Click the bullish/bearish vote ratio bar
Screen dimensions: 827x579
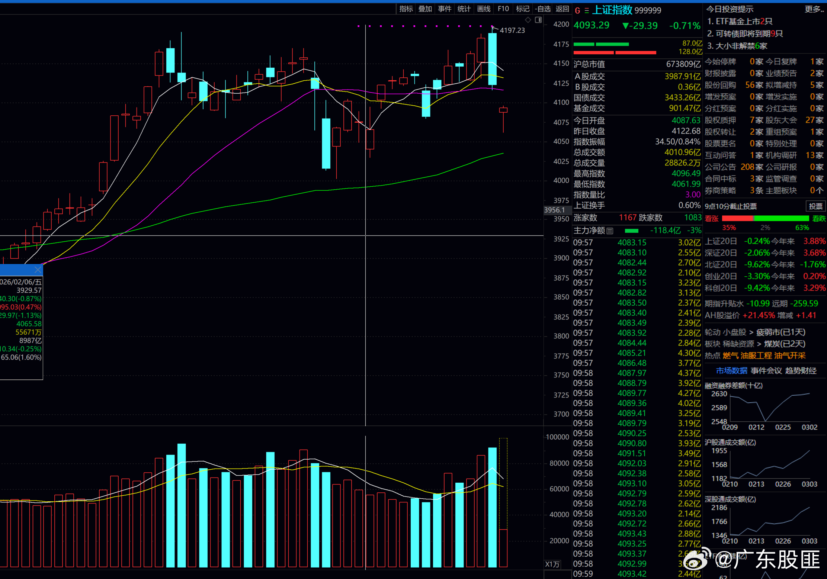tap(765, 218)
